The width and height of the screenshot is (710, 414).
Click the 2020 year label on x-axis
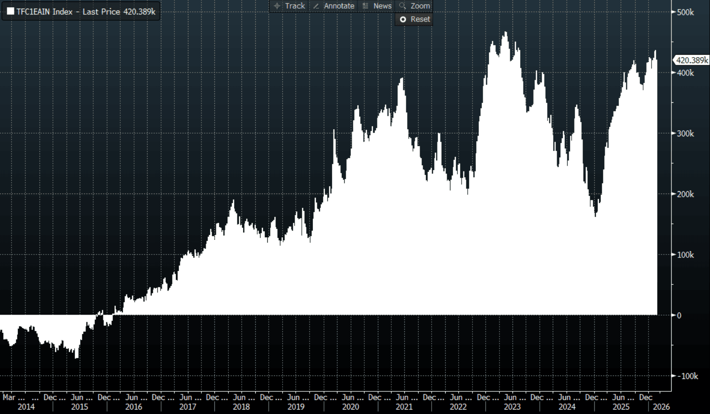350,407
